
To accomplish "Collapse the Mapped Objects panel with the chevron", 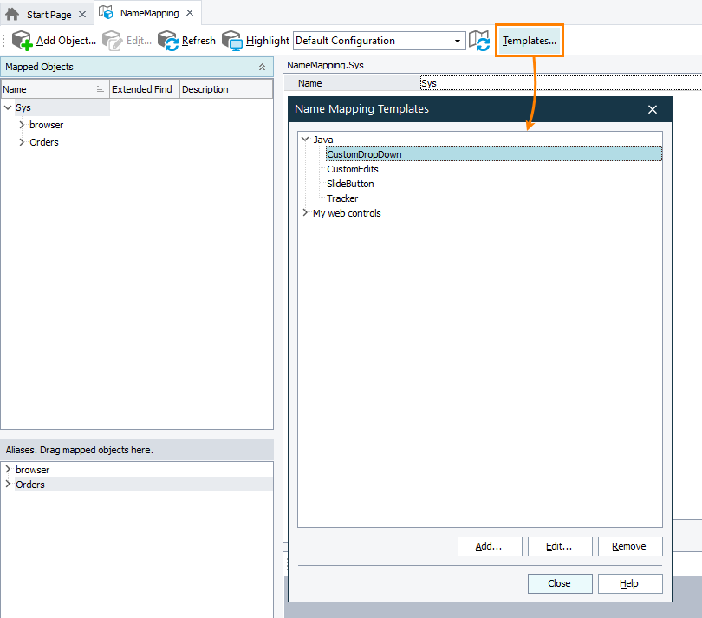I will [x=262, y=67].
